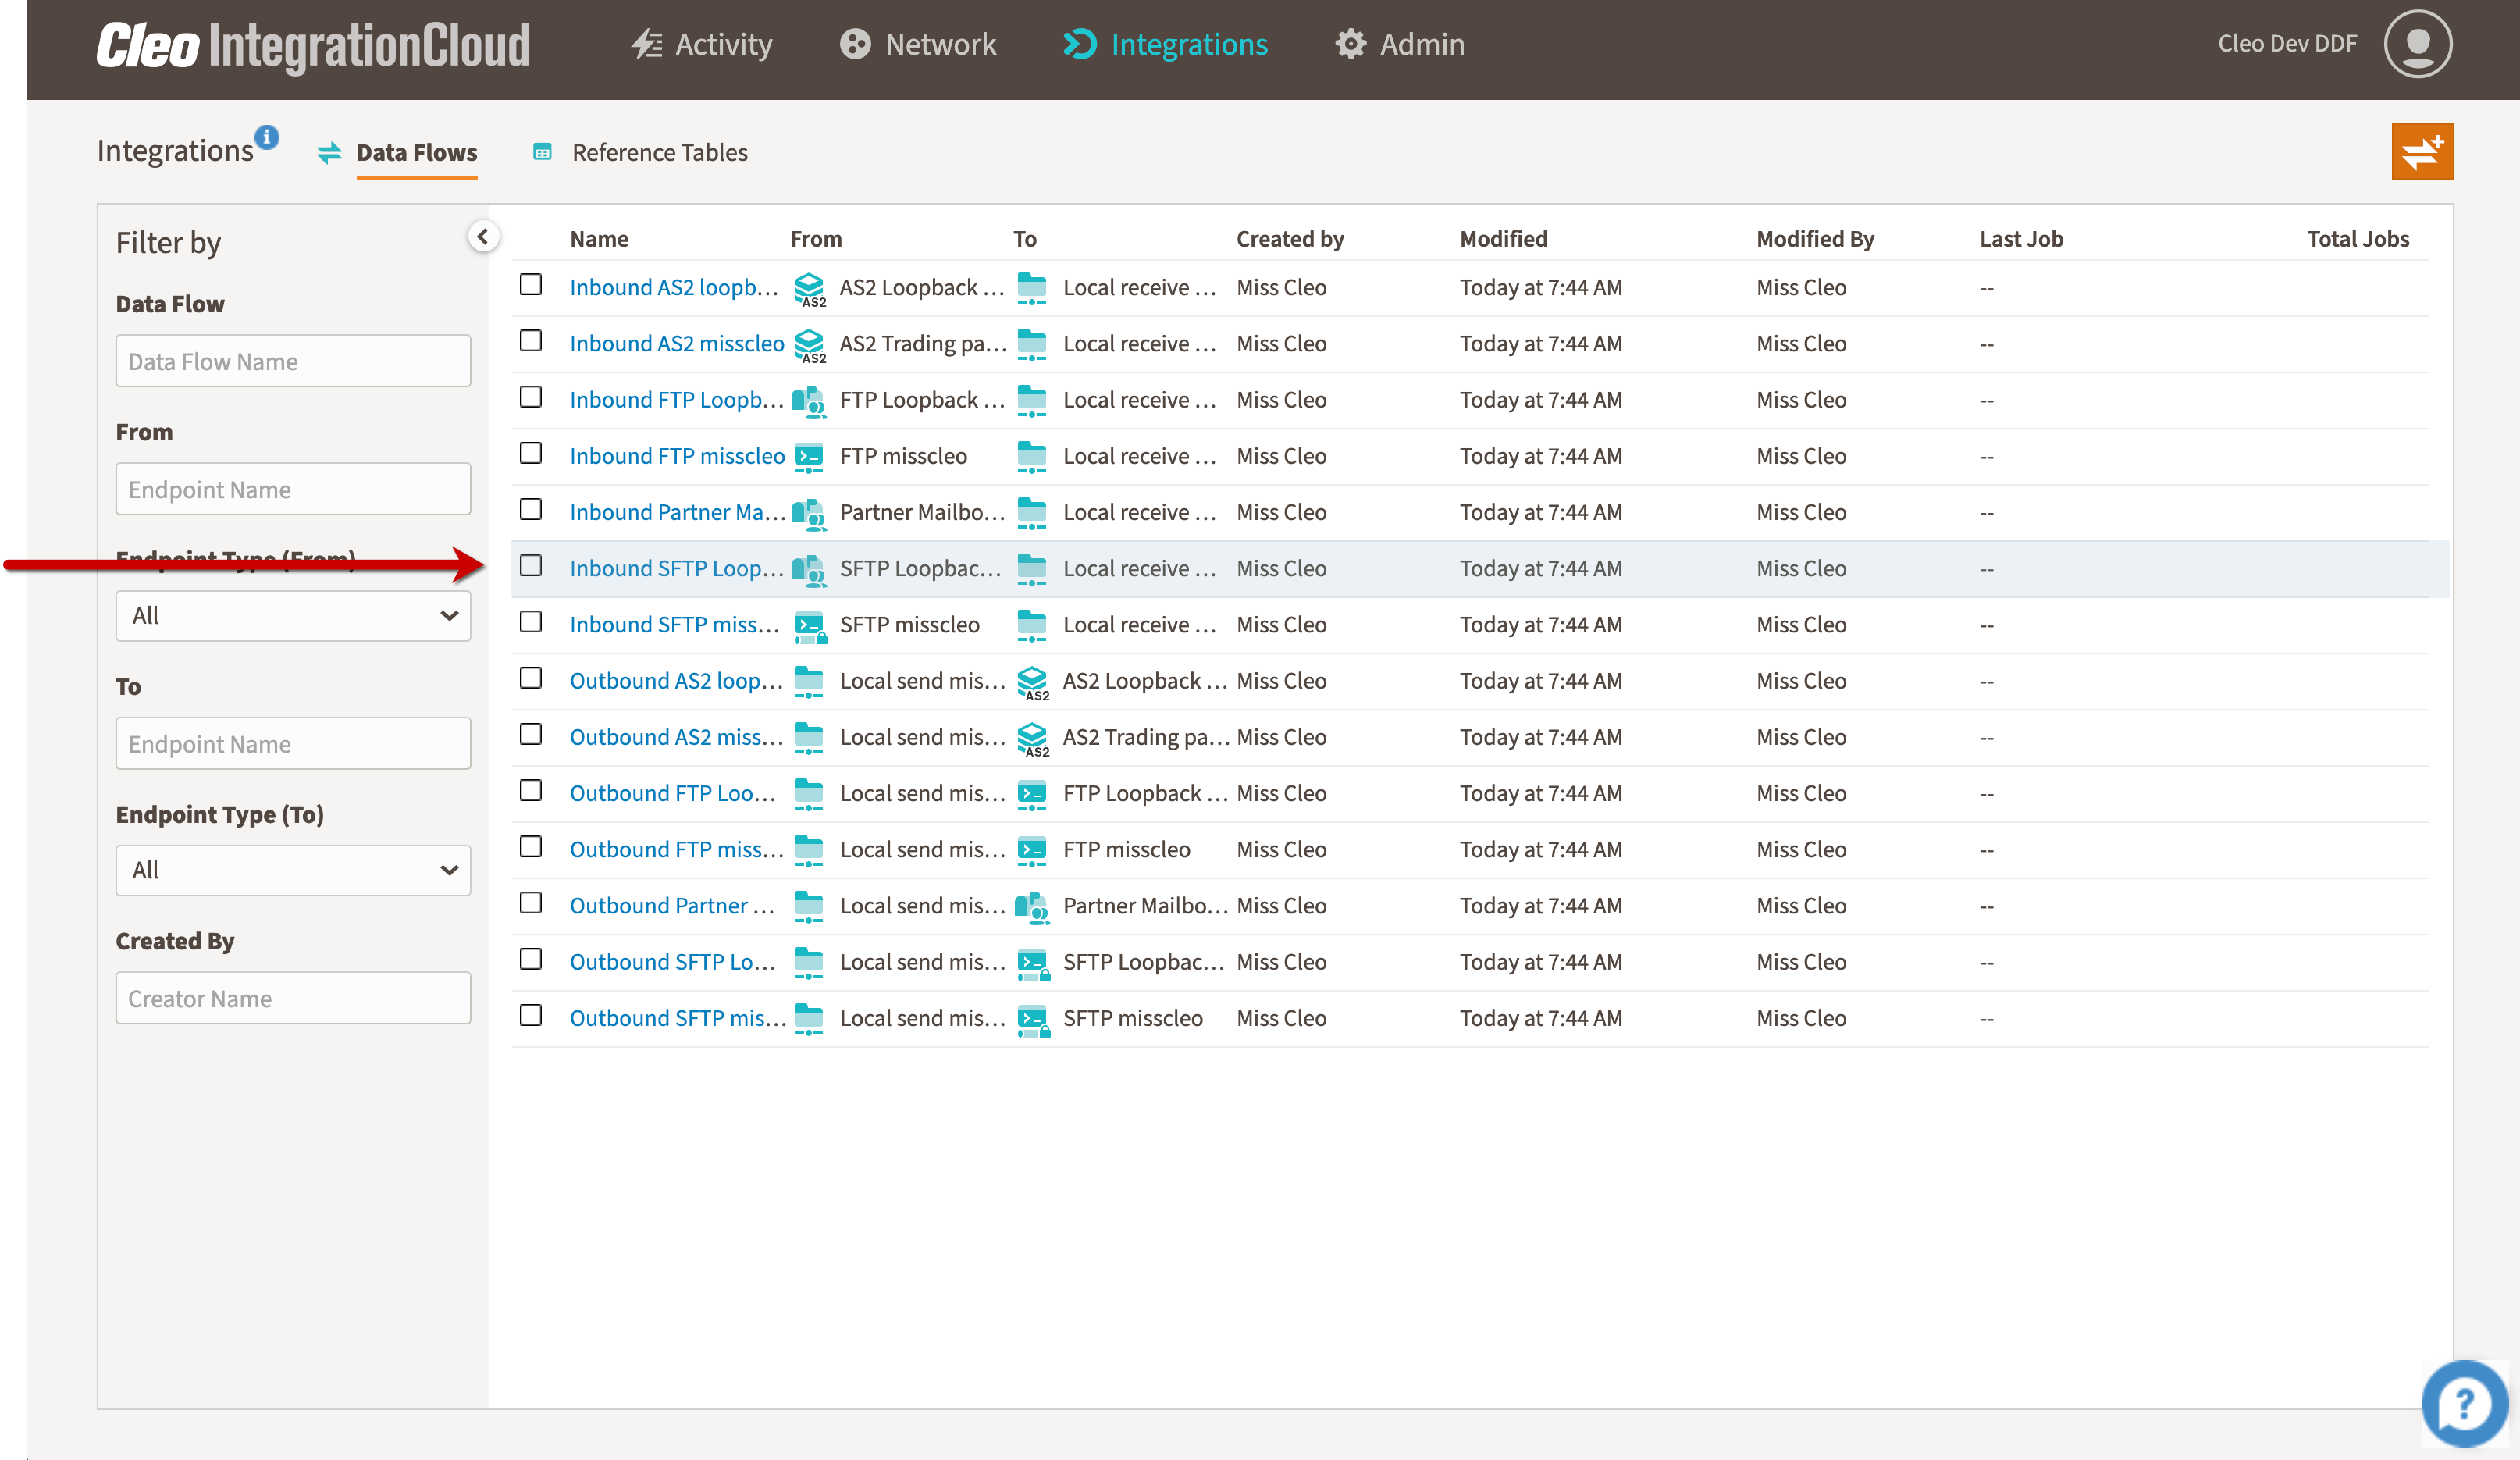Check the Inbound FTP misscleo row checkbox
Viewport: 2520px width, 1460px height.
530,452
